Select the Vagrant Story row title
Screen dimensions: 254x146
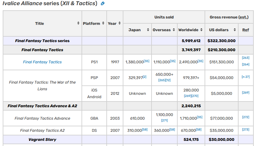[42, 140]
